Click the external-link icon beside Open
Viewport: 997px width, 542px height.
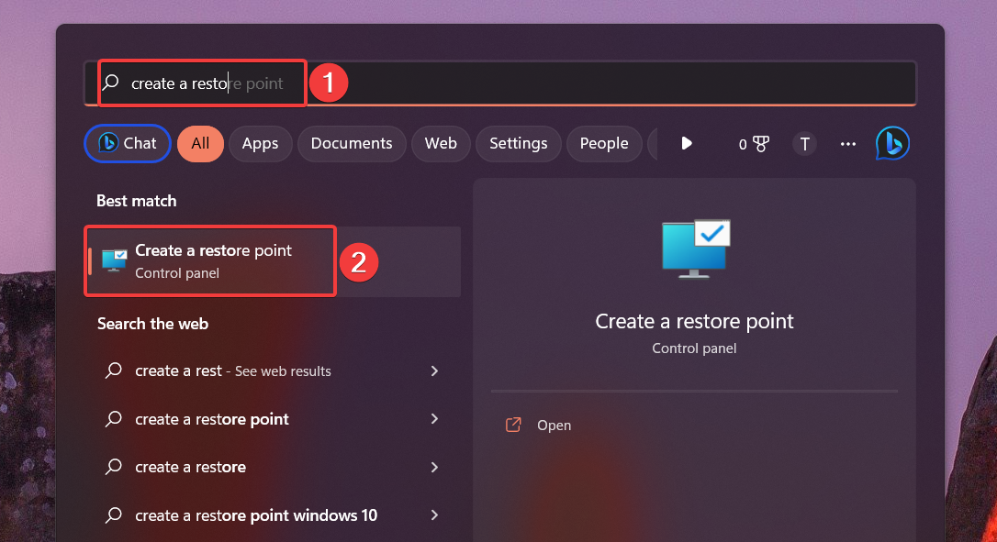coord(513,425)
